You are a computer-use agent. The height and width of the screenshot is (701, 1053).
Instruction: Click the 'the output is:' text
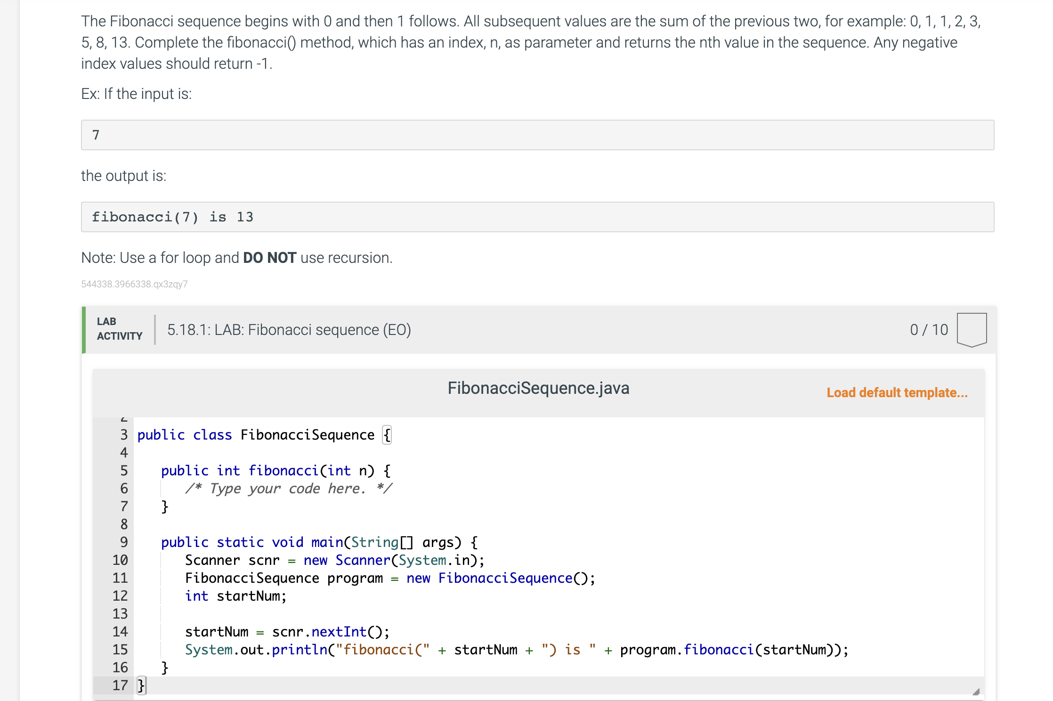pyautogui.click(x=124, y=176)
